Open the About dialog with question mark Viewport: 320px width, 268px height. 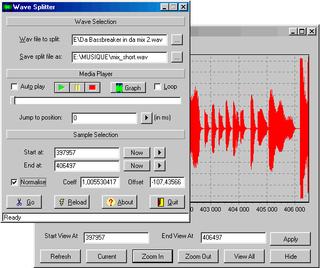pos(119,202)
